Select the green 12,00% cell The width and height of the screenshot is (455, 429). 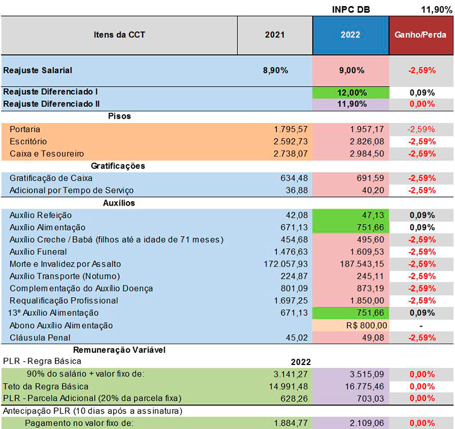(x=351, y=93)
